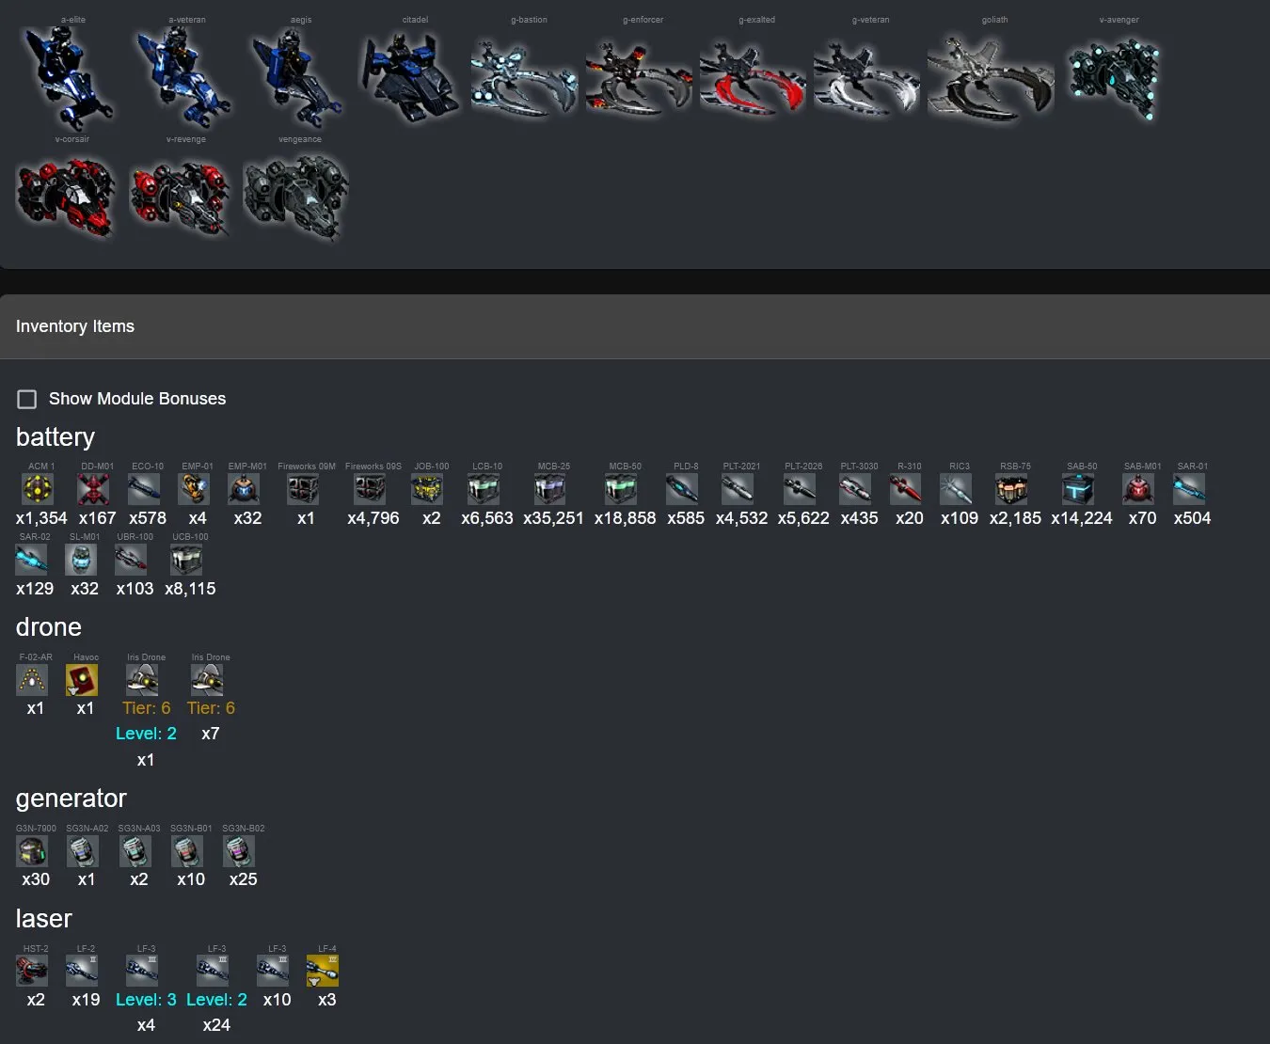The height and width of the screenshot is (1044, 1270).
Task: Pick the Iris Drone stack of x7
Action: [207, 680]
